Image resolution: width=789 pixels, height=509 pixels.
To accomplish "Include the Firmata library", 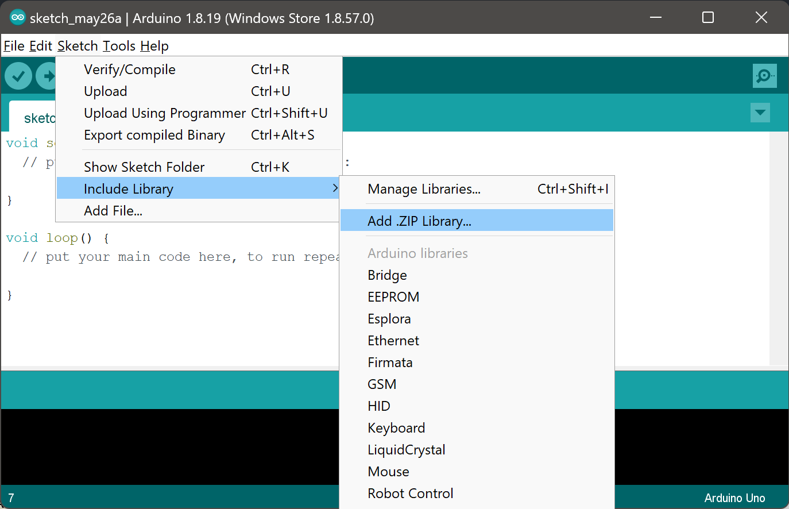I will pyautogui.click(x=477, y=363).
